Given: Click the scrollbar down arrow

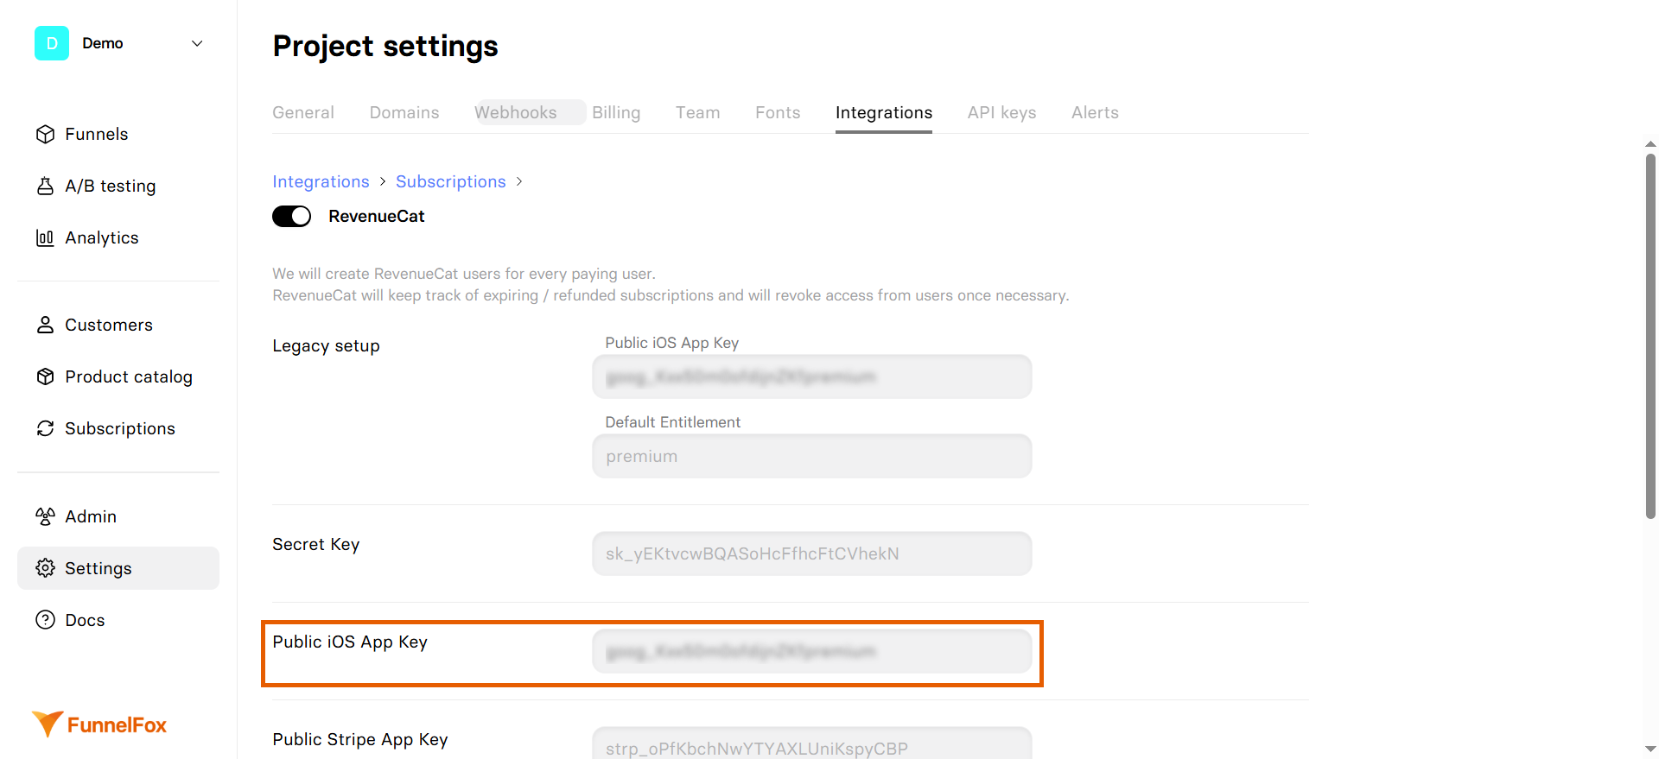Looking at the screenshot, I should [1650, 749].
